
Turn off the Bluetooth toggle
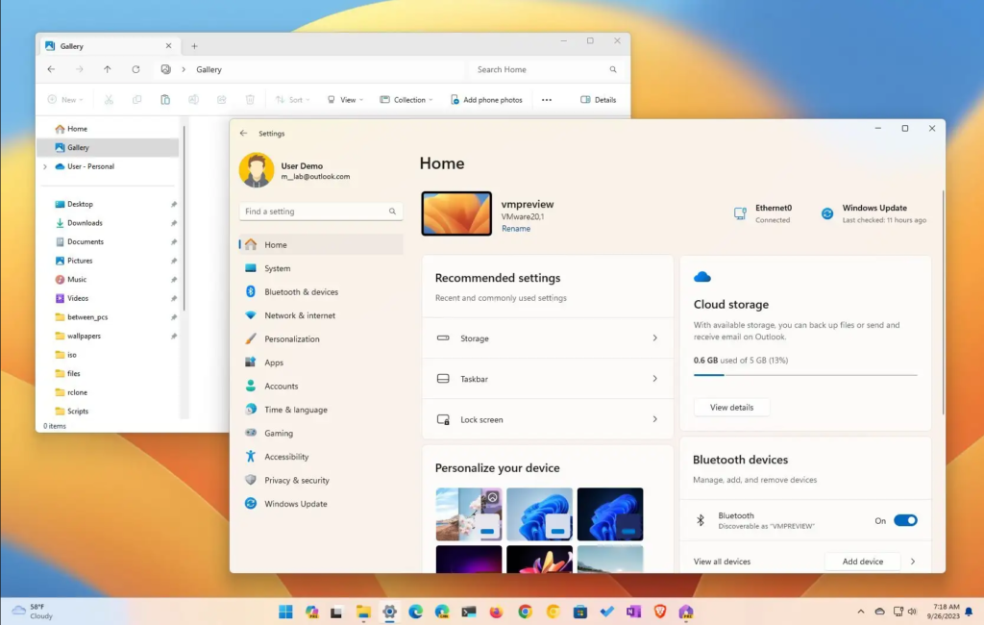tap(905, 521)
